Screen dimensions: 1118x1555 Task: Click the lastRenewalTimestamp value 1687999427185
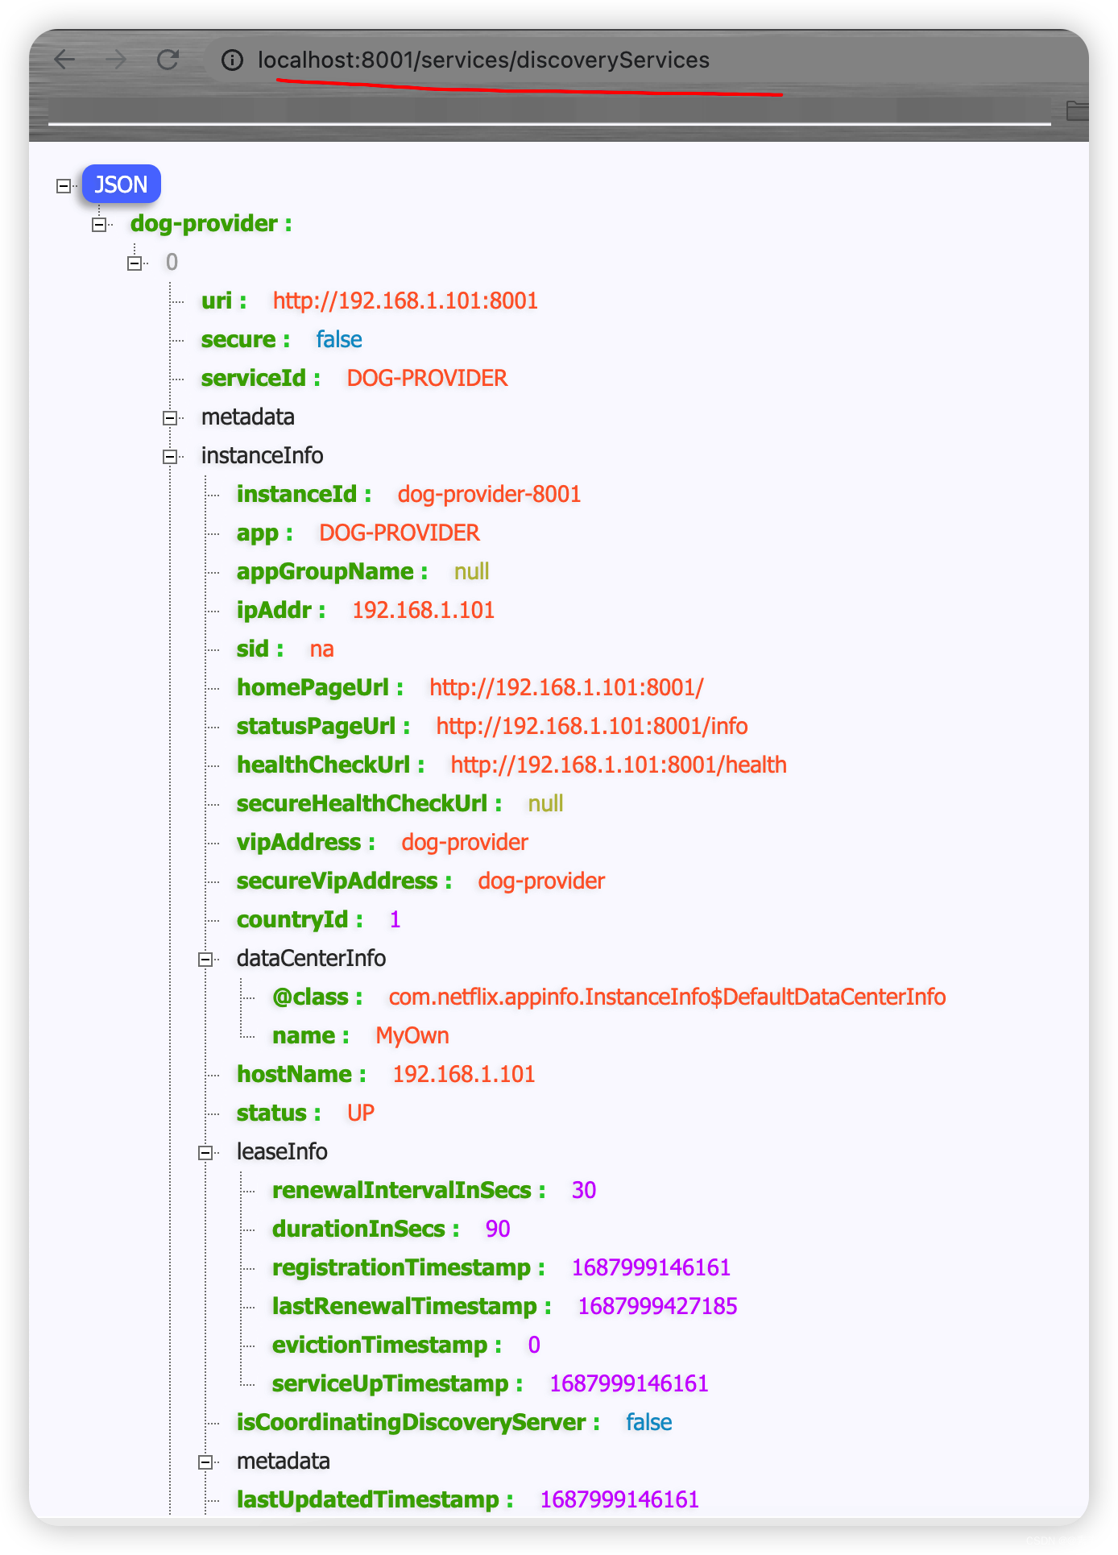658,1306
